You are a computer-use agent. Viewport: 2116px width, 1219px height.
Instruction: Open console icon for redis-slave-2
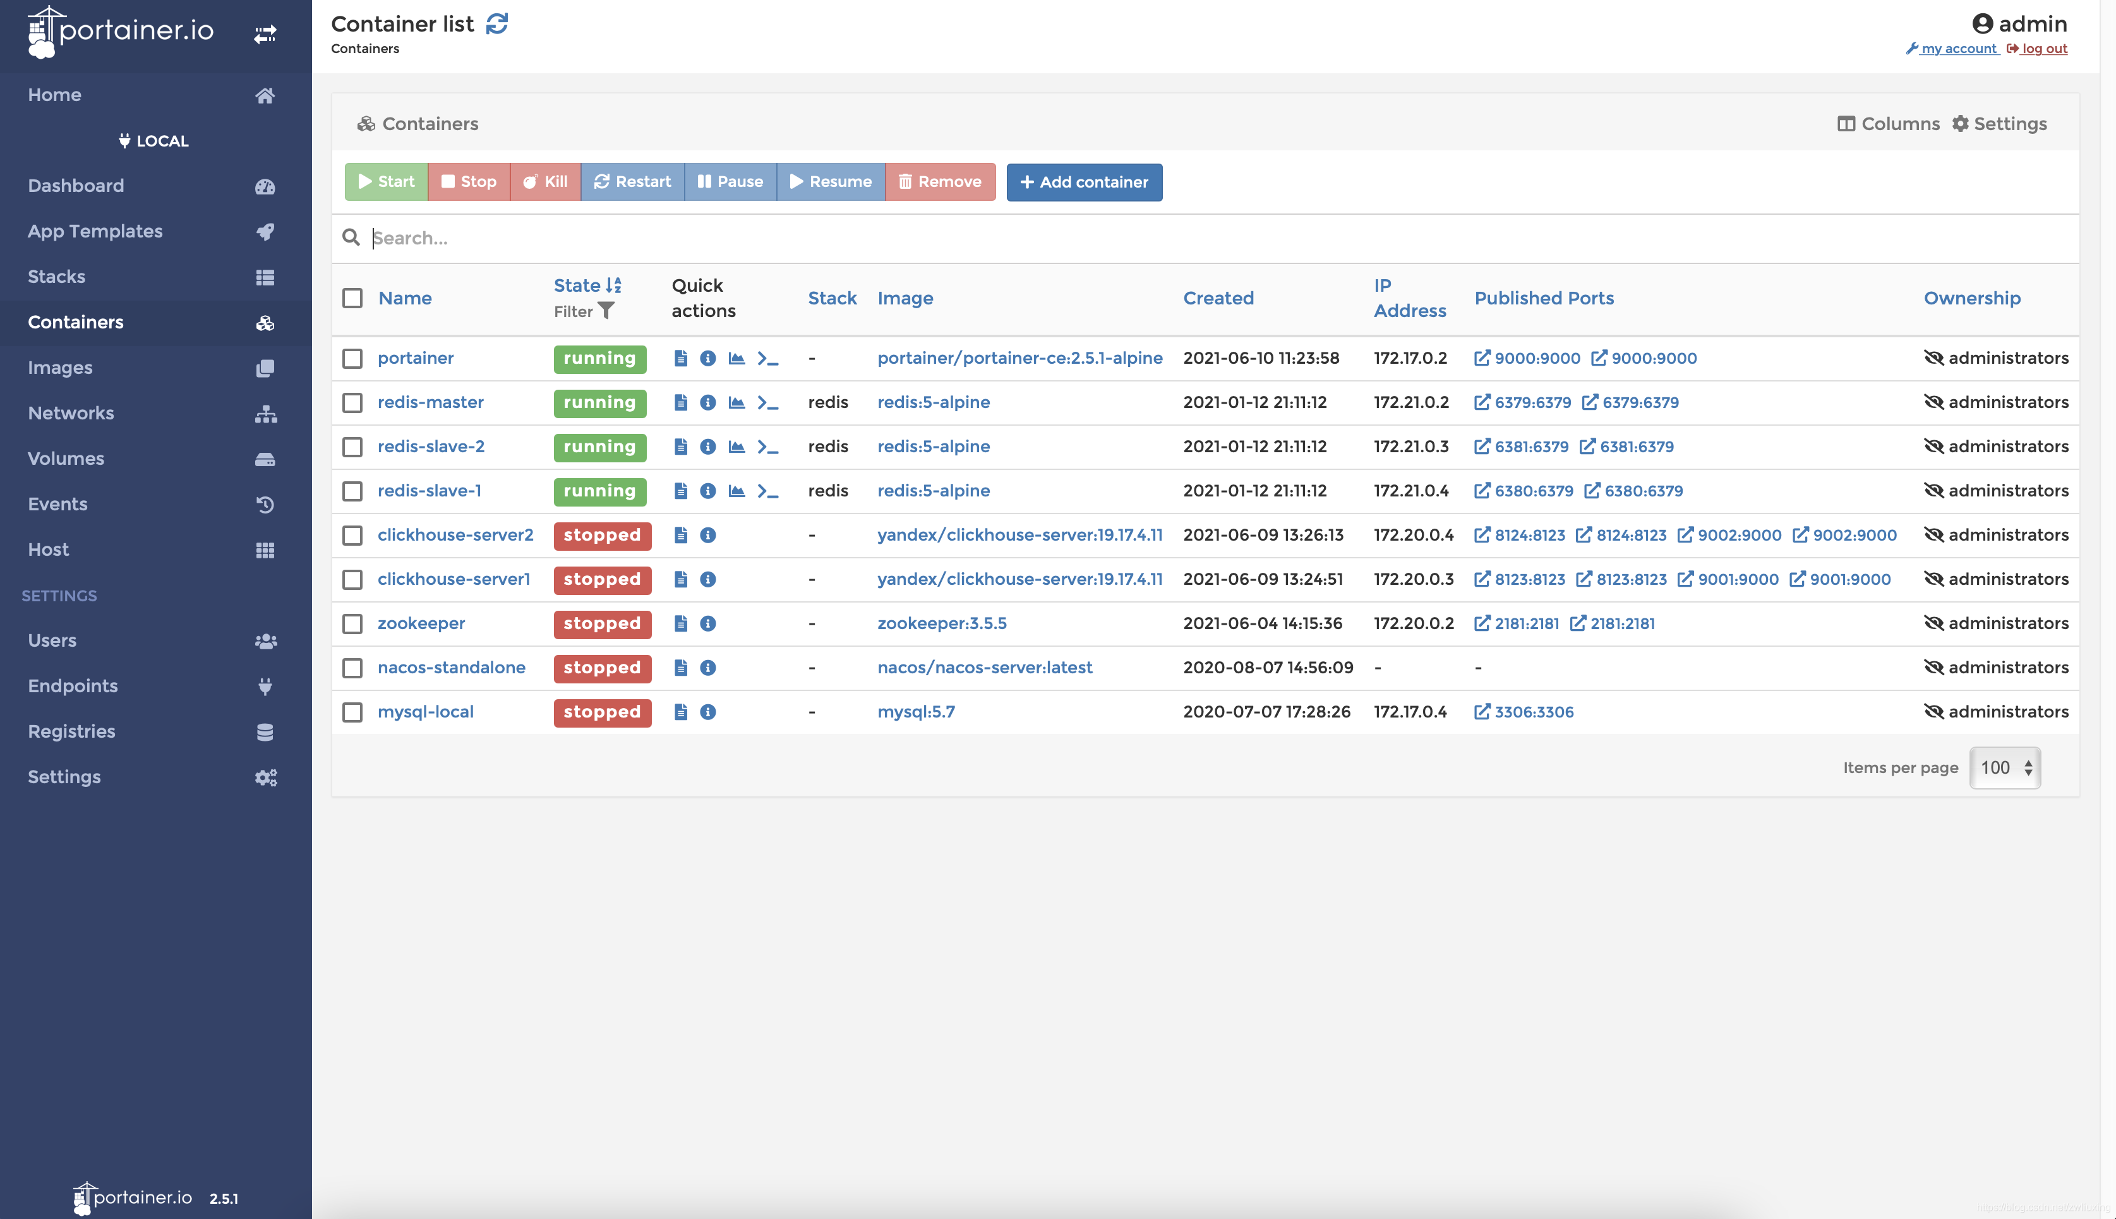767,447
